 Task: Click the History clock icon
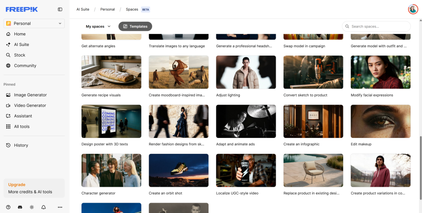(8, 145)
